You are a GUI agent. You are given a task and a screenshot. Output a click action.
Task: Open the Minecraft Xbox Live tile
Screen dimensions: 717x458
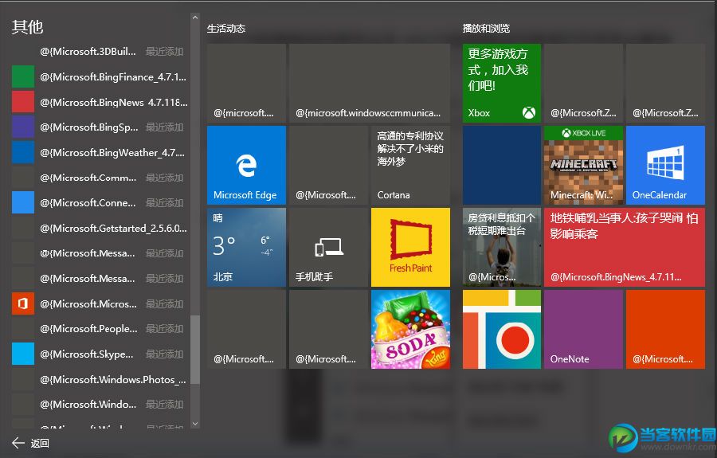pos(583,165)
